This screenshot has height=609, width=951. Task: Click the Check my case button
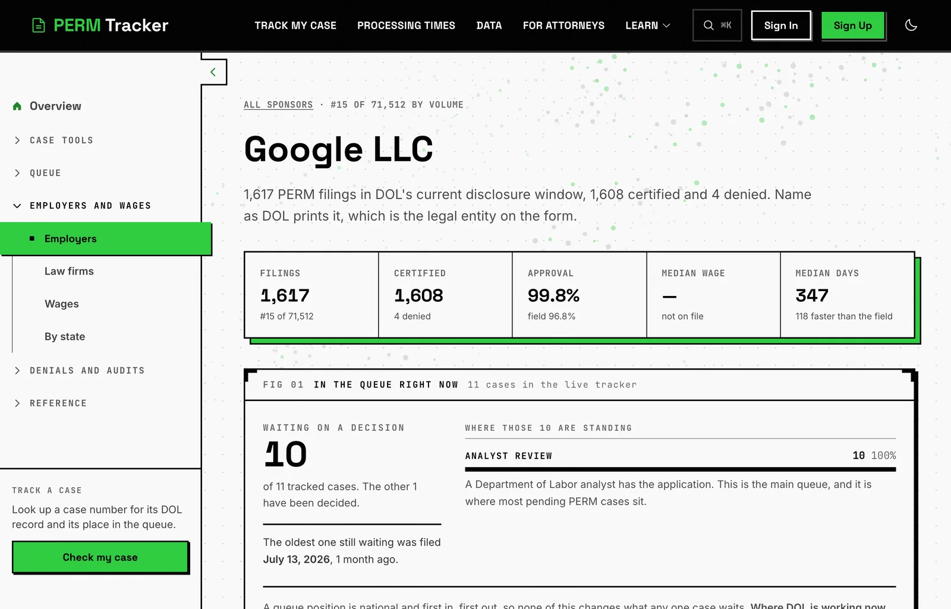[x=100, y=557]
